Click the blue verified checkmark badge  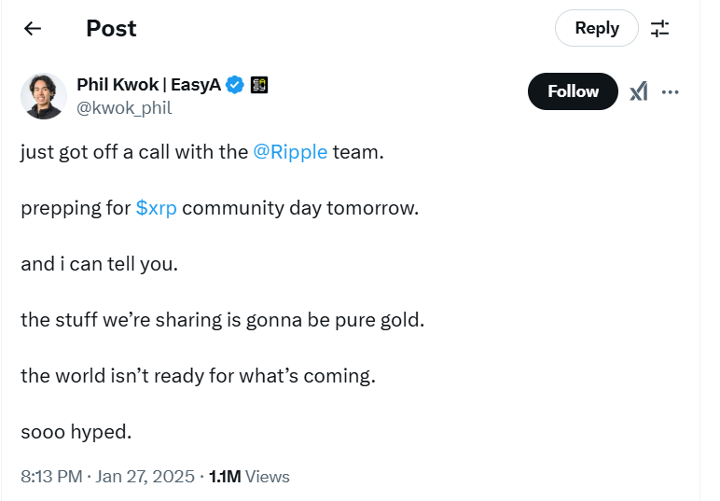pyautogui.click(x=236, y=86)
